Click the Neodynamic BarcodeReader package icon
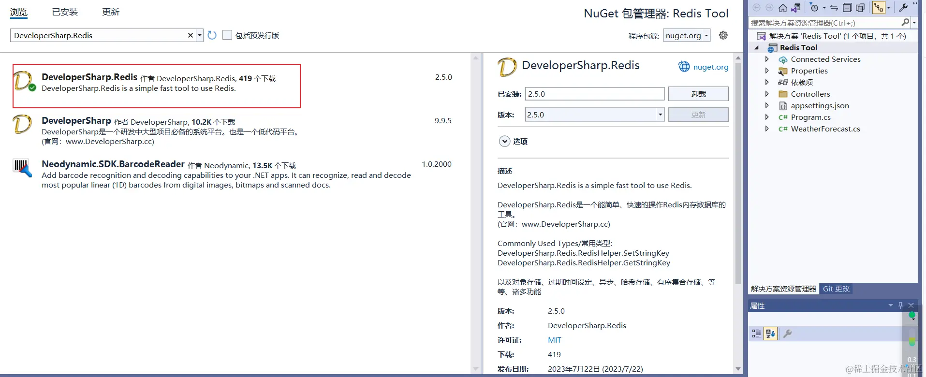Screen dimensions: 926x377 point(22,168)
